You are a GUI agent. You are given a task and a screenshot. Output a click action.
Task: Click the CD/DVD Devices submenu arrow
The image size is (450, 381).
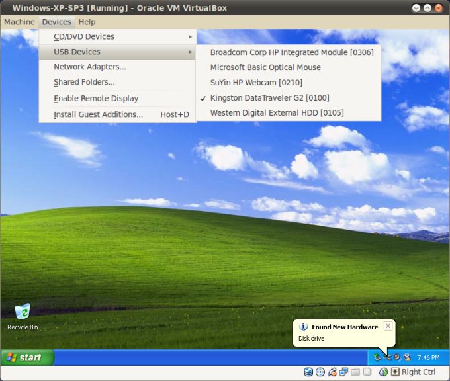tap(191, 37)
